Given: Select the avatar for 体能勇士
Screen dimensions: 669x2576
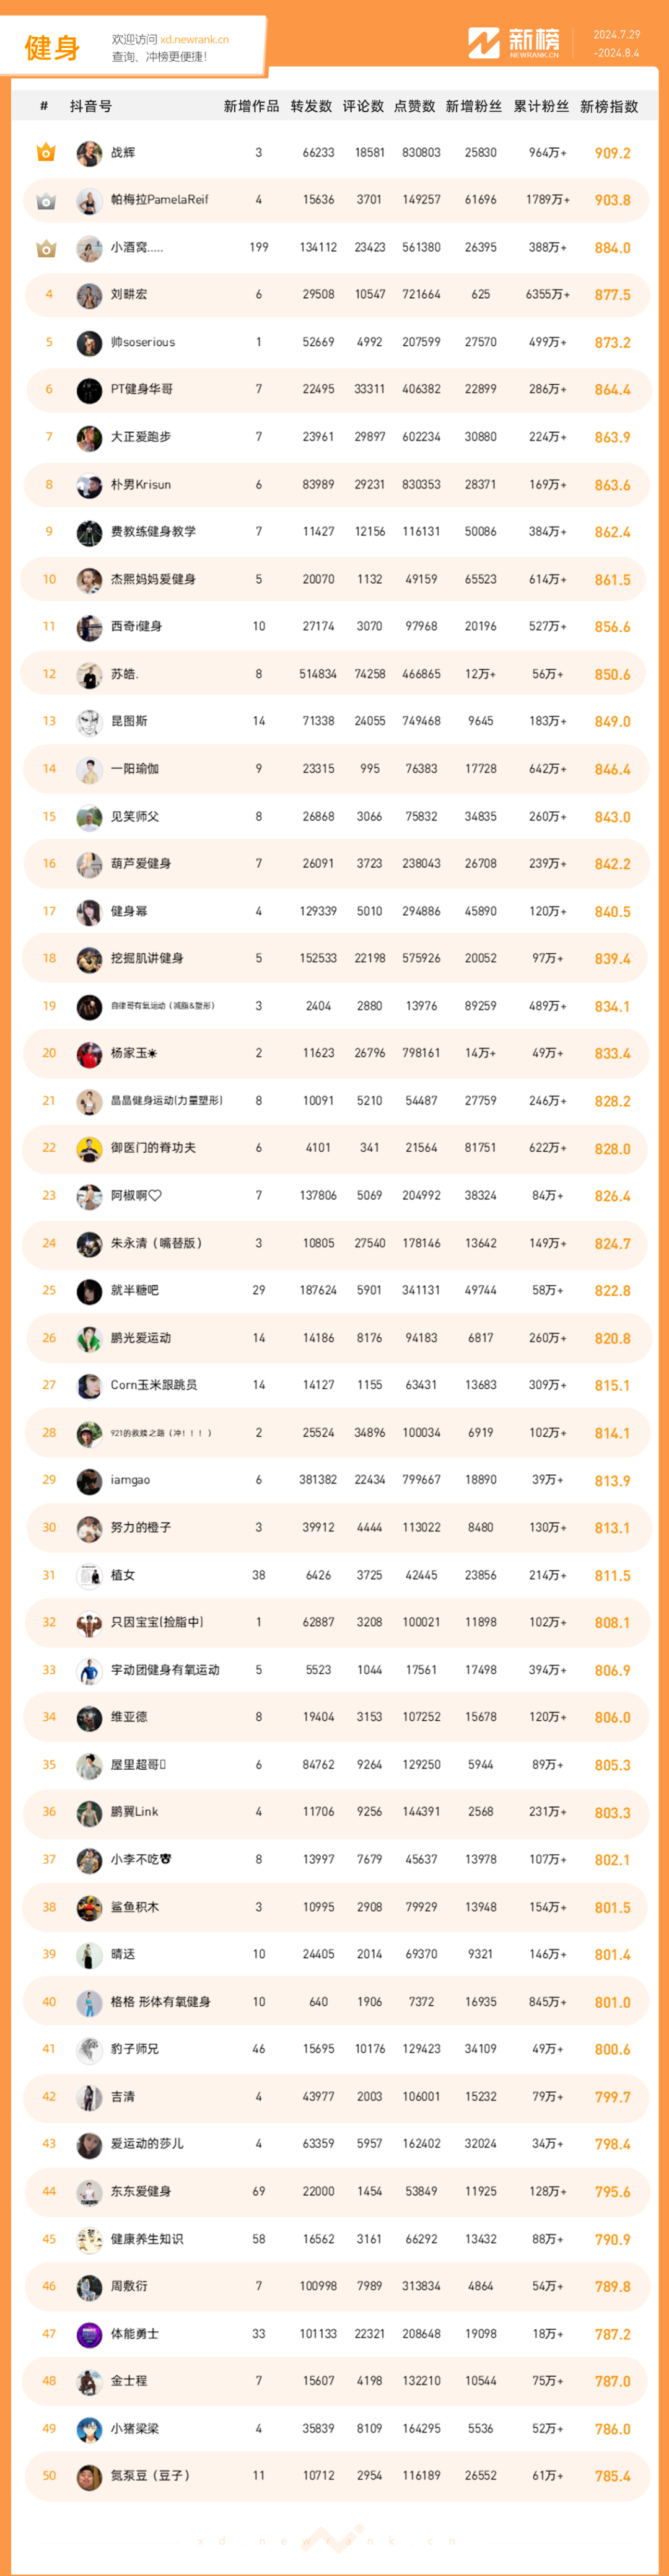Looking at the screenshot, I should [89, 2334].
